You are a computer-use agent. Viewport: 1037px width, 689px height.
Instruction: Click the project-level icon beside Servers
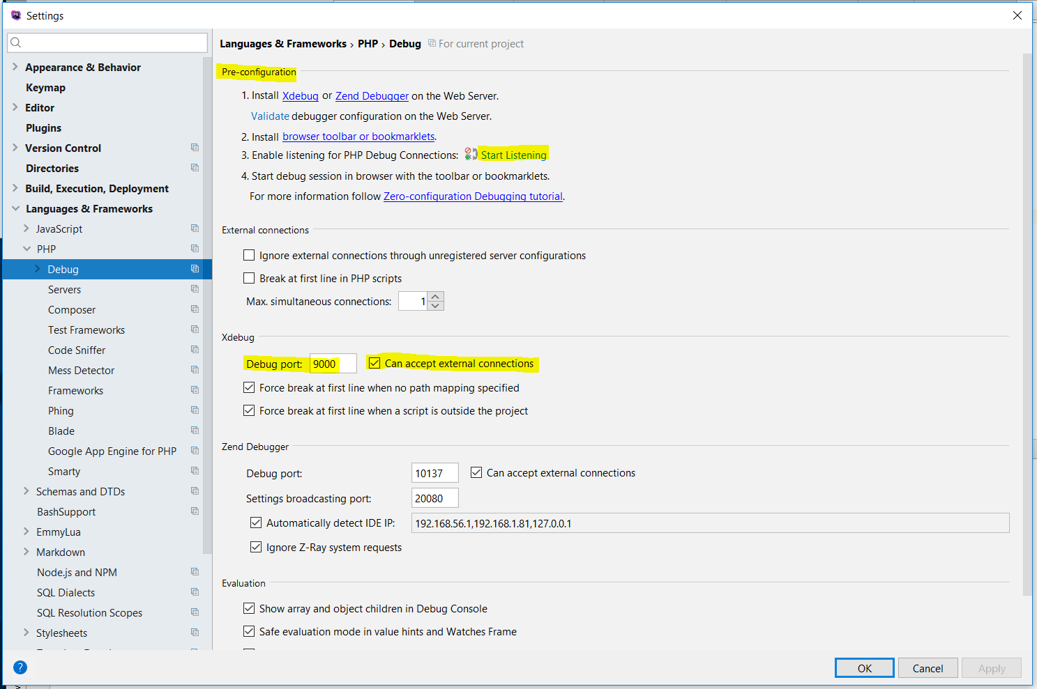195,289
